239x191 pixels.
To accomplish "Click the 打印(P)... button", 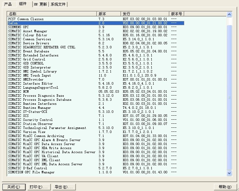I will (39, 187).
